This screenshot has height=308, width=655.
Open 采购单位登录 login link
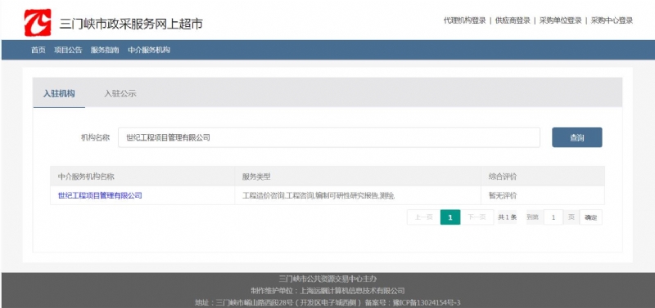(x=560, y=20)
